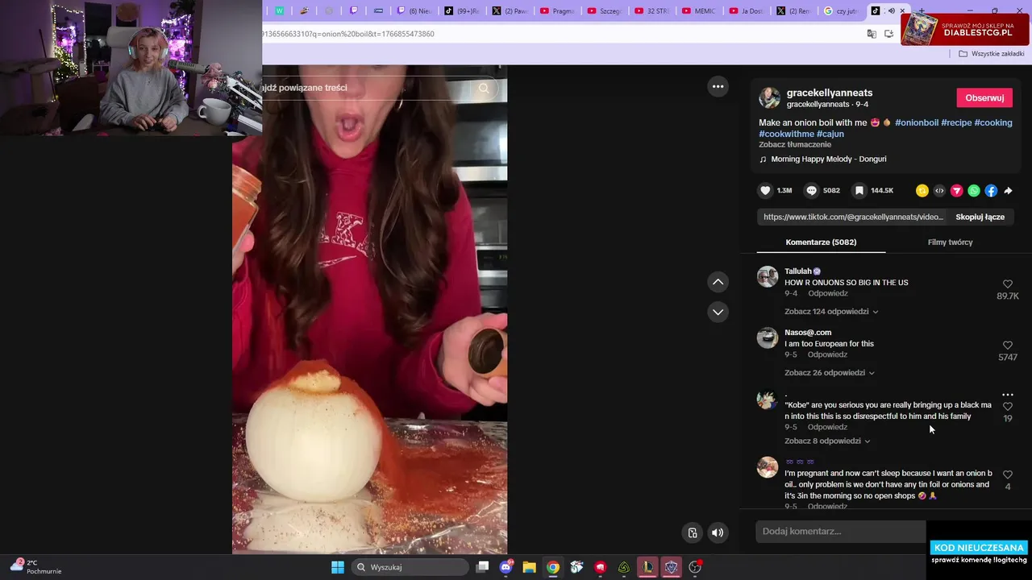The height and width of the screenshot is (580, 1032).
Task: Click the translate page icon in address bar
Action: (871, 34)
